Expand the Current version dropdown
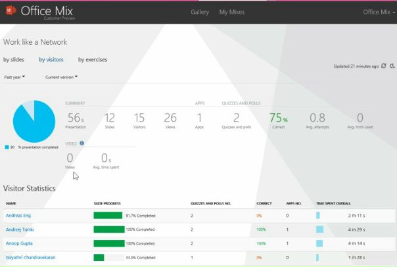Screen dimensions: 397x267 [61, 77]
